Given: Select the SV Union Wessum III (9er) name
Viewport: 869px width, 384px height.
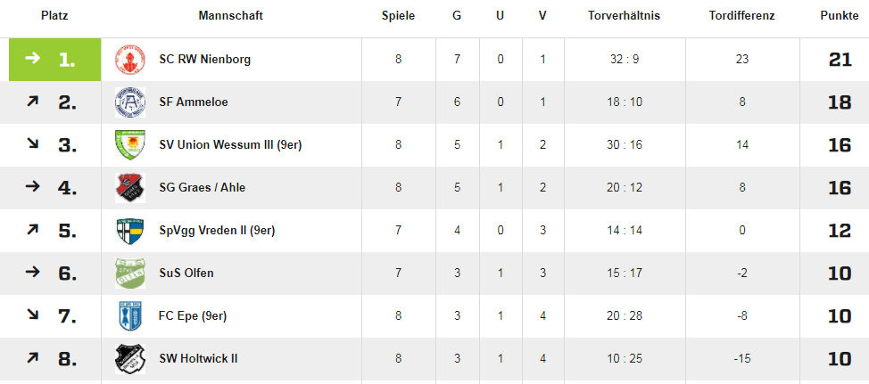Looking at the screenshot, I should (230, 145).
